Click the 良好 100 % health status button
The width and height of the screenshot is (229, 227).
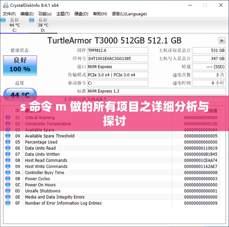20,65
